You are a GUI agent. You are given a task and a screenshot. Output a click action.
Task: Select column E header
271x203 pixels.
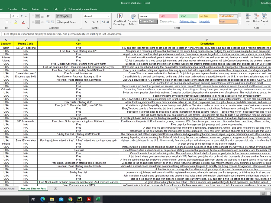click(79, 40)
